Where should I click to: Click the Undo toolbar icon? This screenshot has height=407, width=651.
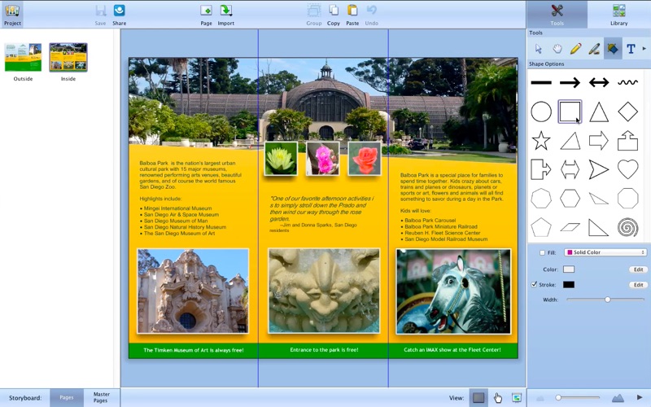click(x=372, y=14)
